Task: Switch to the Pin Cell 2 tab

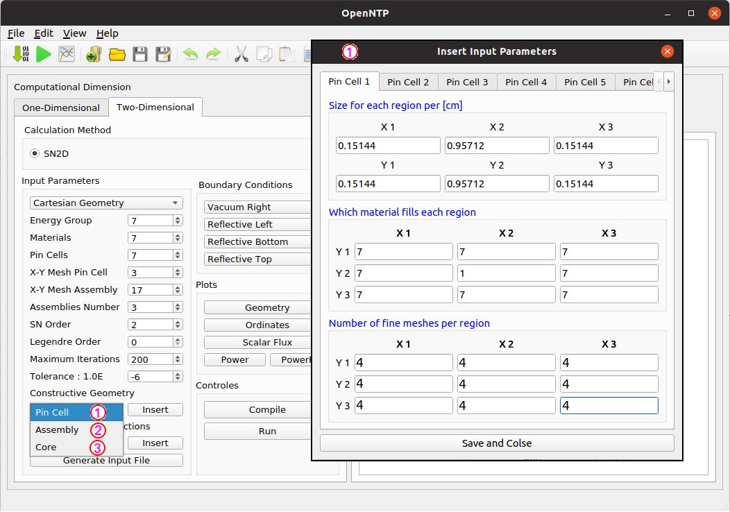Action: point(408,83)
